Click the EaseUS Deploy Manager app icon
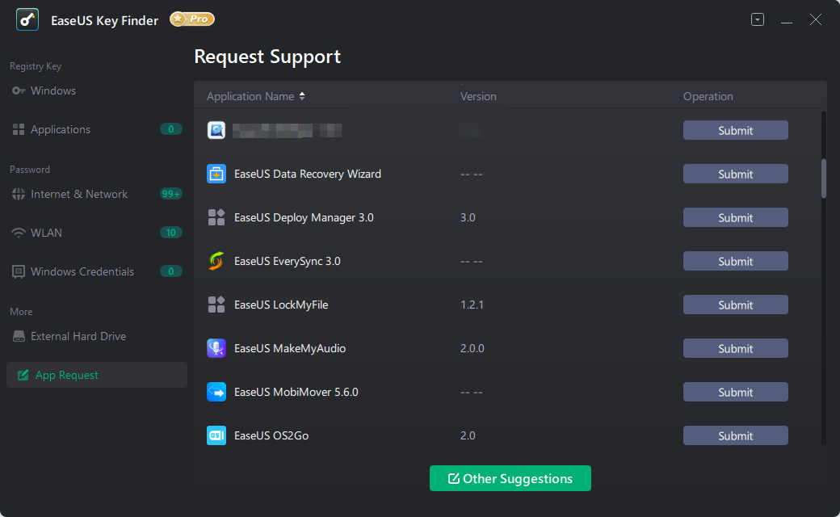 [216, 217]
